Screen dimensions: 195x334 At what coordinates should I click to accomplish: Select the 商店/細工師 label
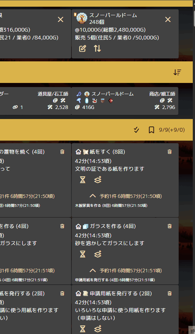point(162,94)
